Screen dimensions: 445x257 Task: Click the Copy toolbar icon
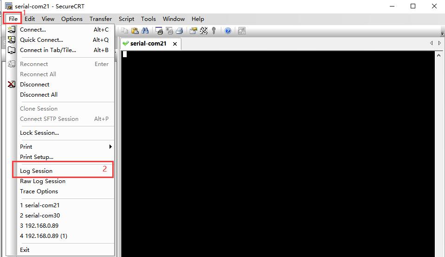tap(124, 31)
